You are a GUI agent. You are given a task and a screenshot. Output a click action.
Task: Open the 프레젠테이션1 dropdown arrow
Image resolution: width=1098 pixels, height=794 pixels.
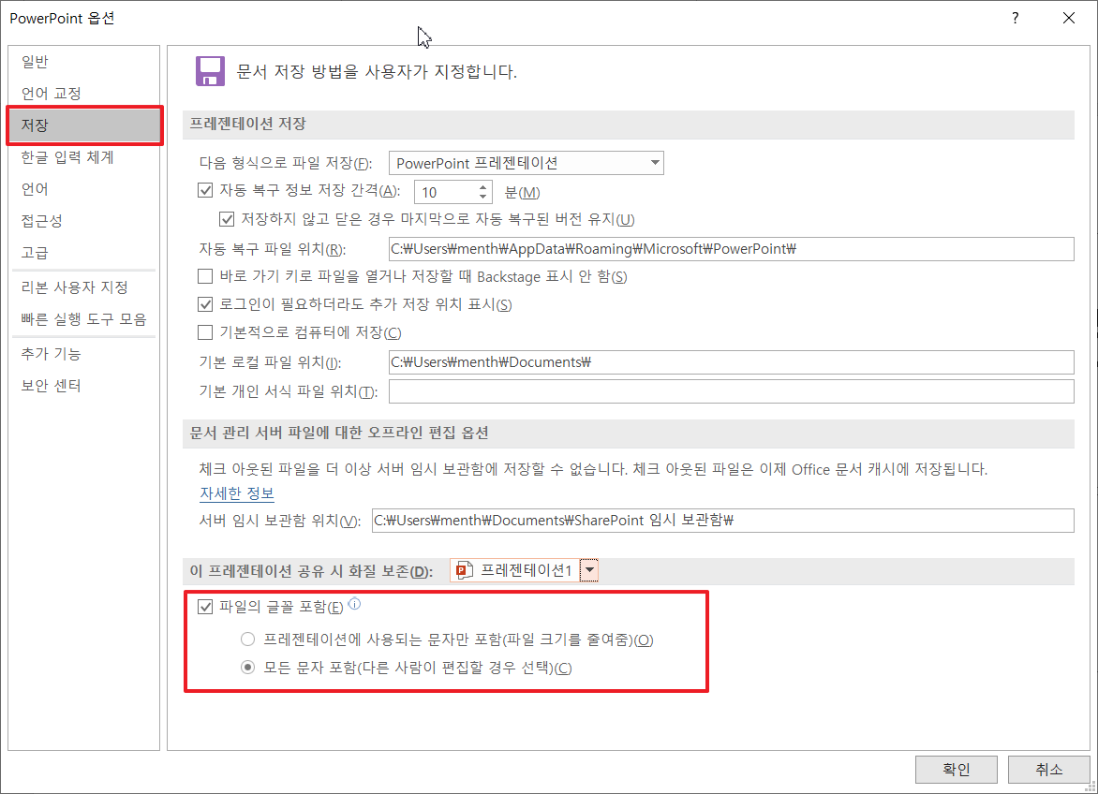point(589,571)
